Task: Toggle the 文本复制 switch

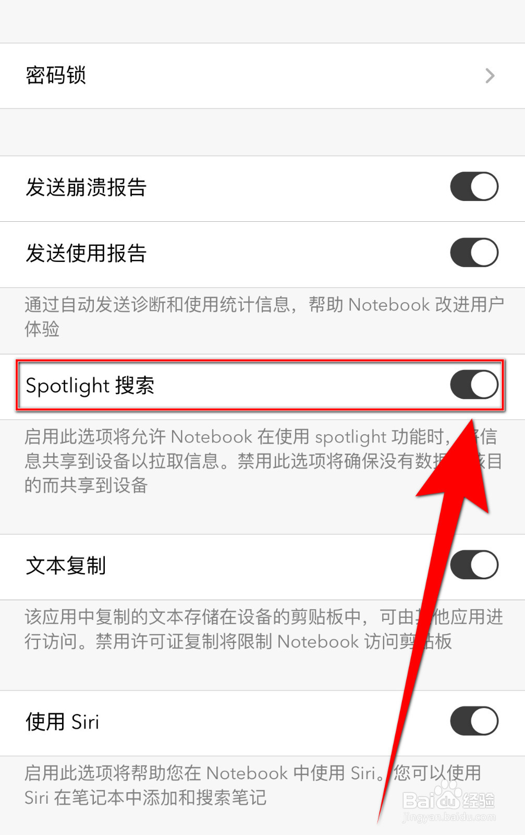Action: click(474, 565)
